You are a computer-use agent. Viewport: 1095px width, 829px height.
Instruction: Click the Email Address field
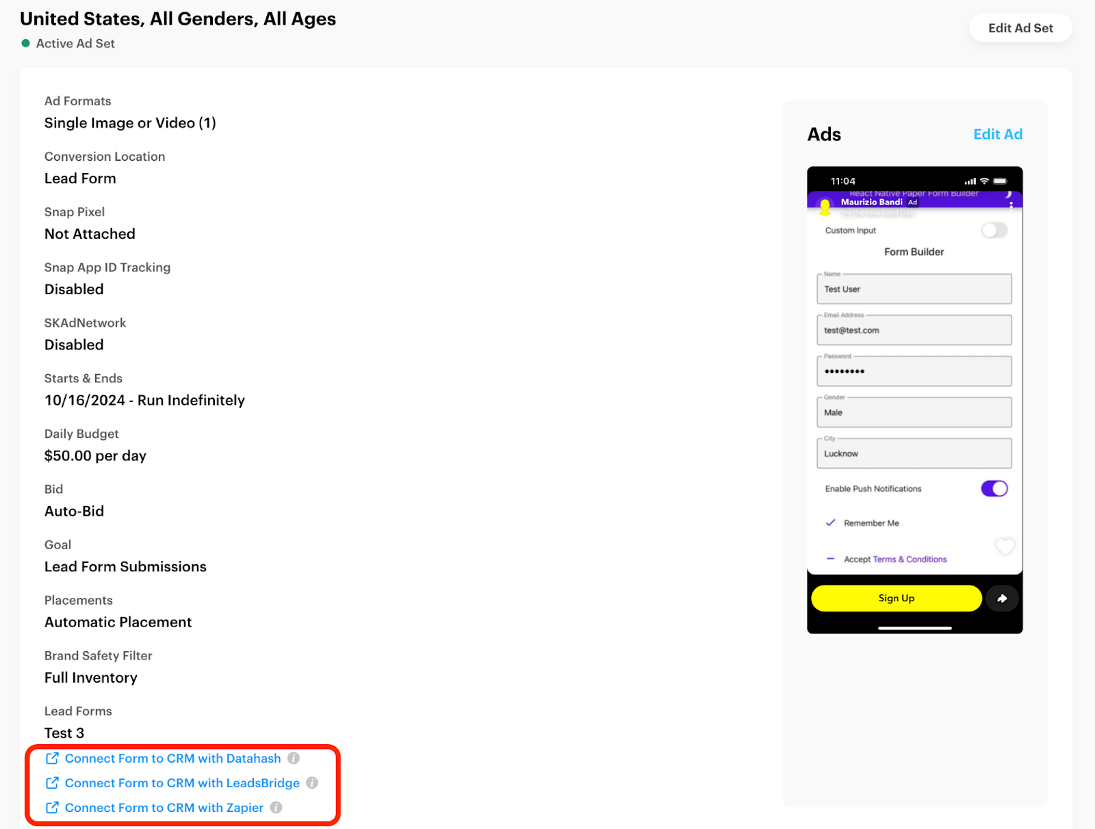(914, 330)
